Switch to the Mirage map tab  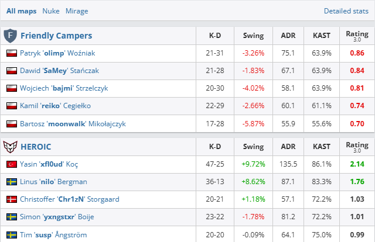(x=77, y=11)
